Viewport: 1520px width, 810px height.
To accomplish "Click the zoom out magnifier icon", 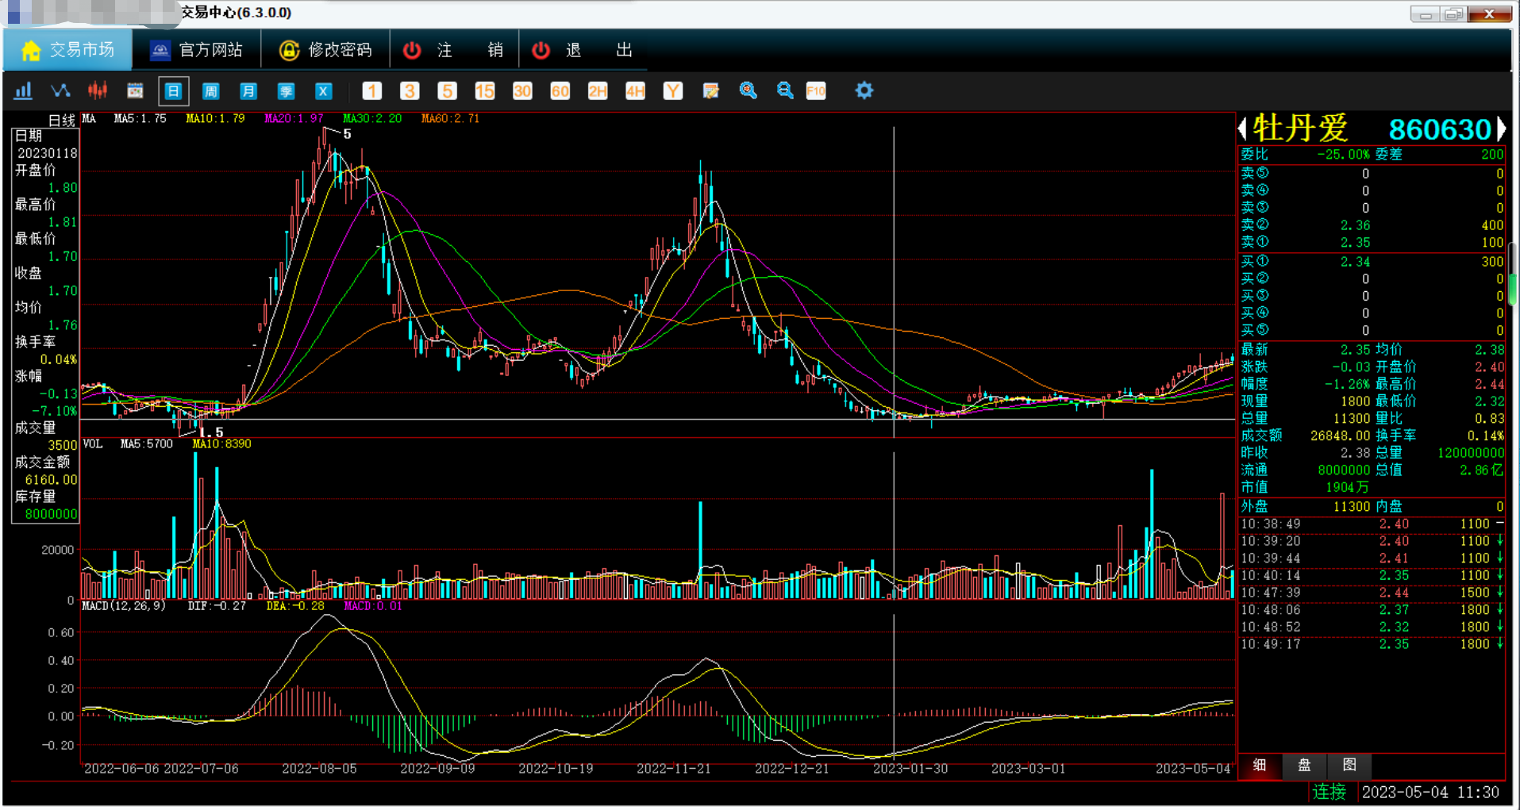I will 785,90.
